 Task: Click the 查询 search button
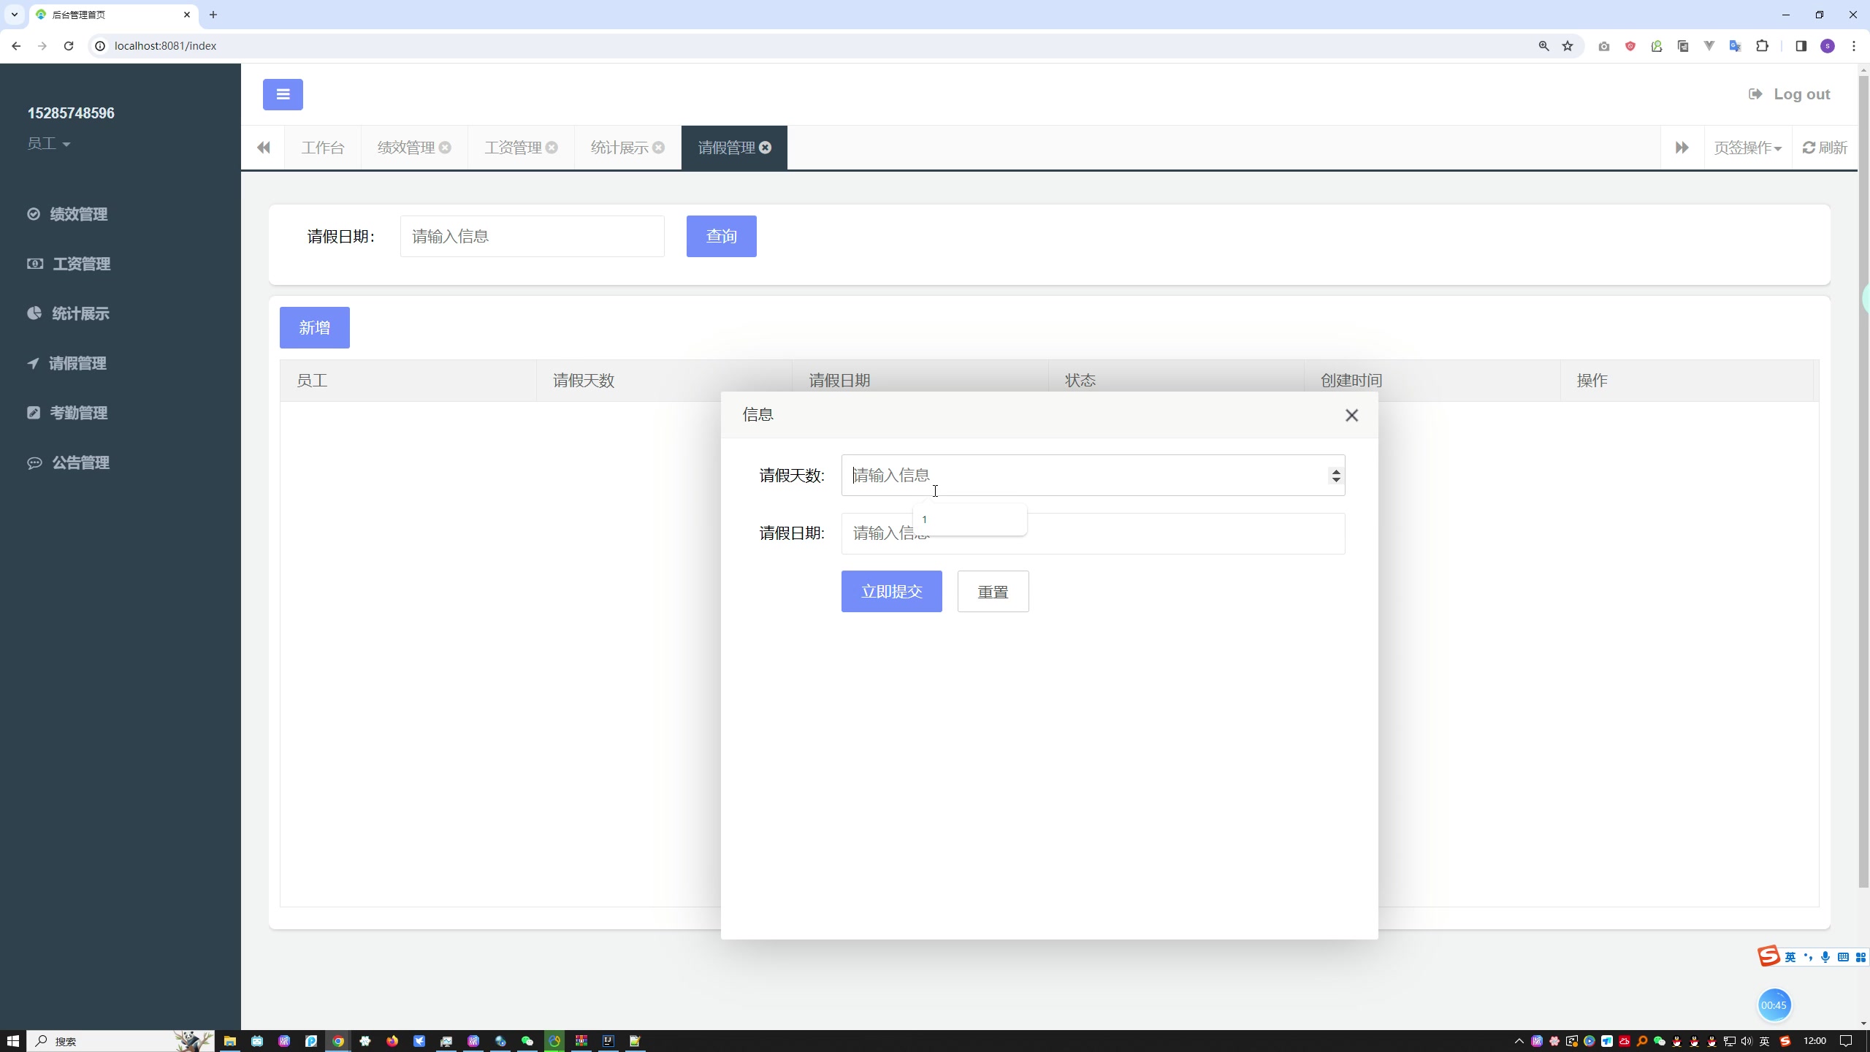pos(721,236)
